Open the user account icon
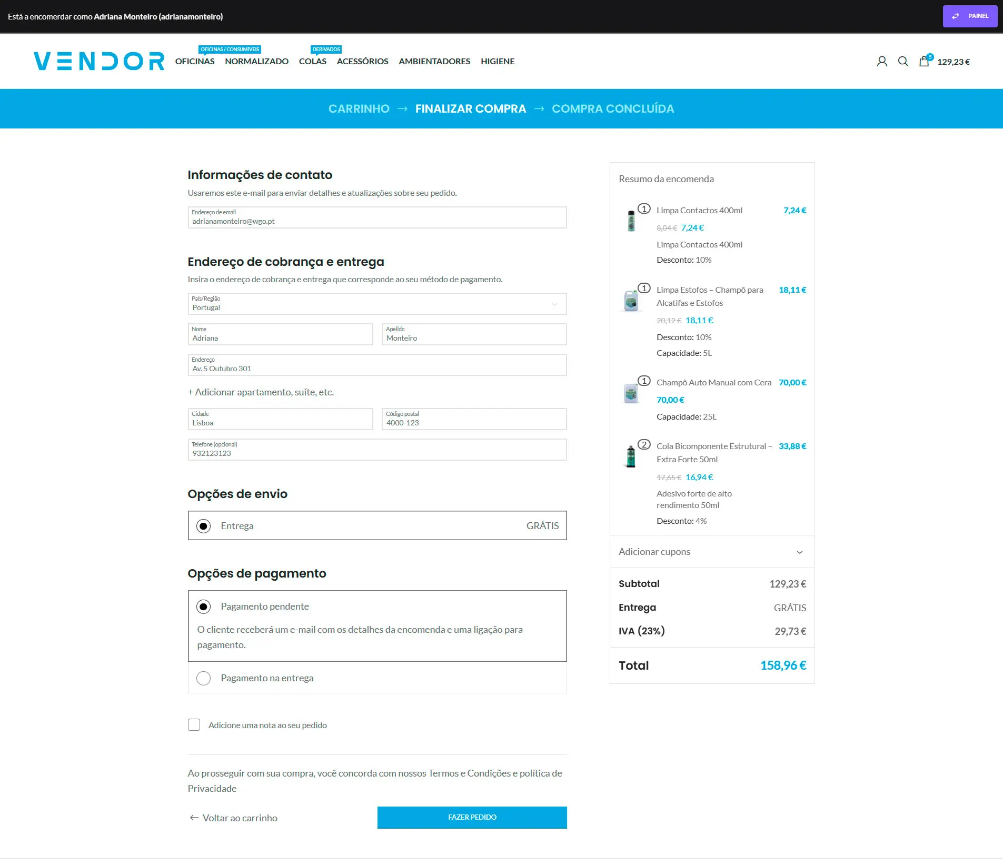 882,61
